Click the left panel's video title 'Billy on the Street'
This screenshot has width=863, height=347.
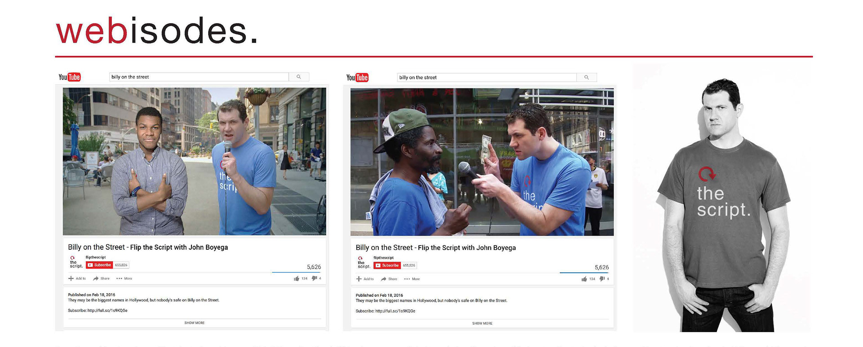coord(96,247)
